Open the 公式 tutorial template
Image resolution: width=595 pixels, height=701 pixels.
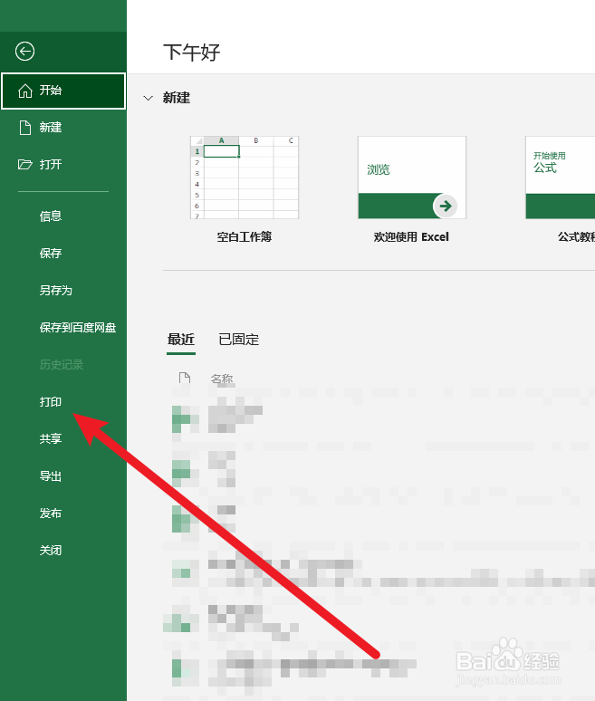(560, 178)
